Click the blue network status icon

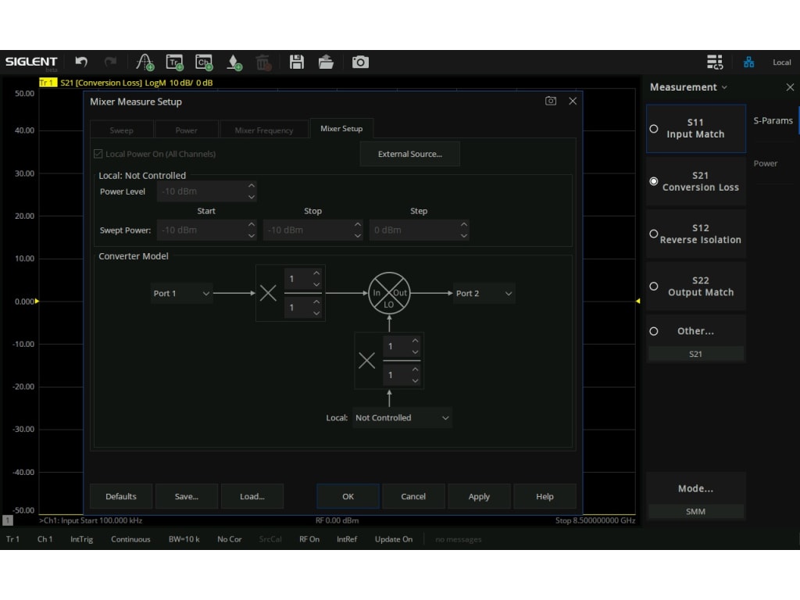click(x=748, y=62)
